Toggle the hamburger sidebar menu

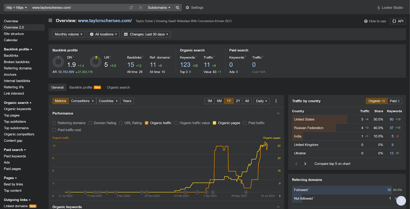coord(50,20)
